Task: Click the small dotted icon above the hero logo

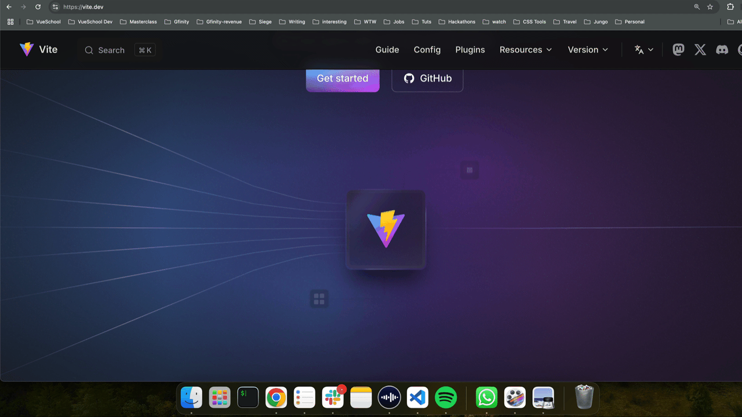Action: [470, 170]
